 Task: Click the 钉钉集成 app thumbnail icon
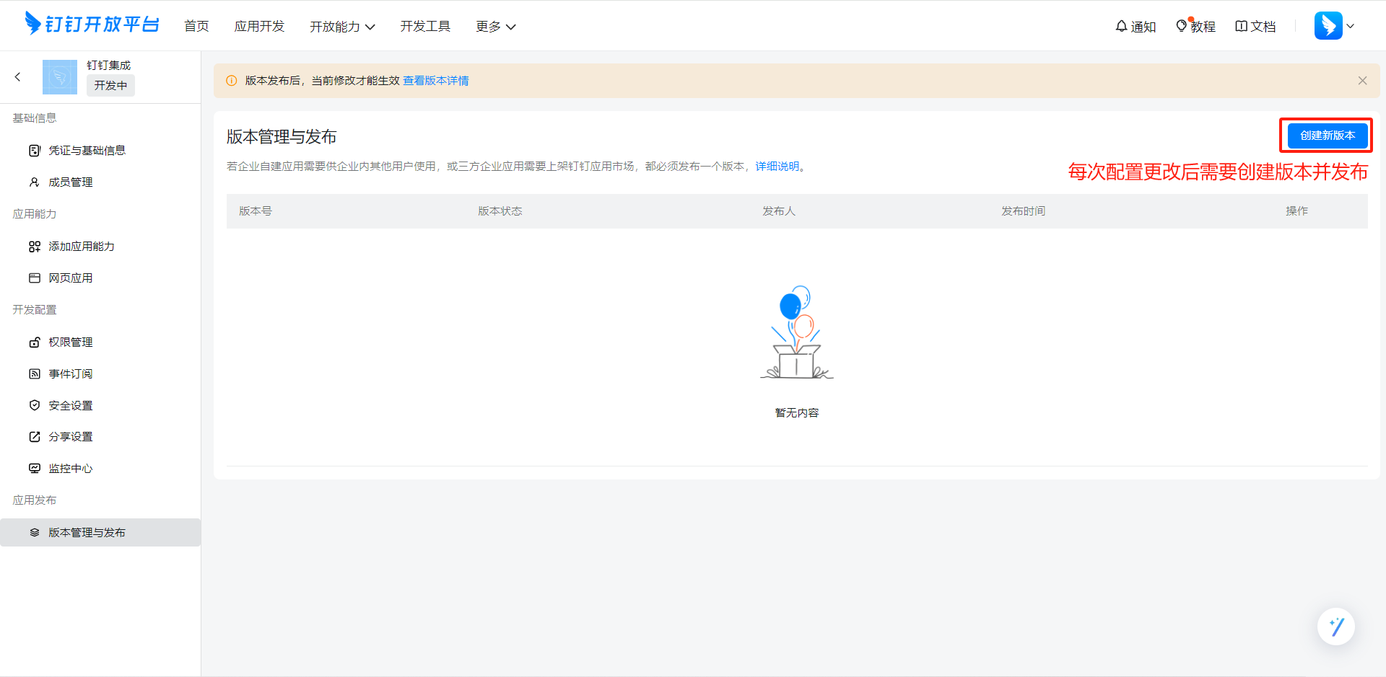pyautogui.click(x=60, y=77)
